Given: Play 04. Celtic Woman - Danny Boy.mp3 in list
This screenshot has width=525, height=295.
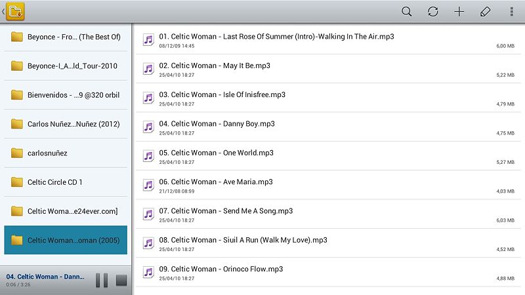Looking at the screenshot, I should pos(328,127).
